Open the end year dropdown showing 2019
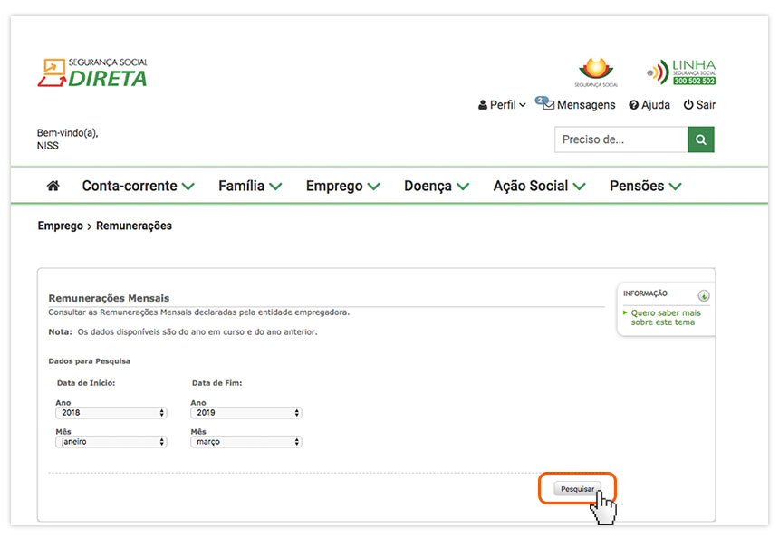Image resolution: width=779 pixels, height=538 pixels. (245, 413)
